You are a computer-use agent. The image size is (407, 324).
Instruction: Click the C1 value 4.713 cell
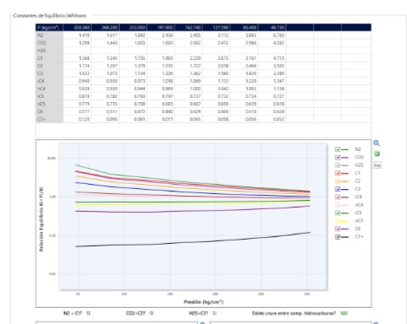pos(272,58)
